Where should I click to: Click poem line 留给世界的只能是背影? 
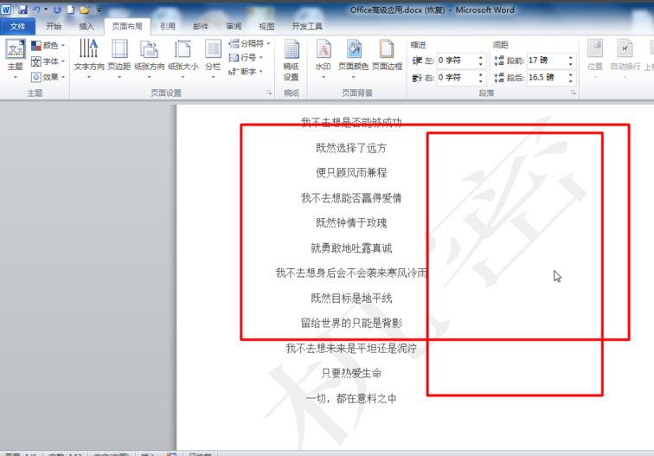point(351,323)
